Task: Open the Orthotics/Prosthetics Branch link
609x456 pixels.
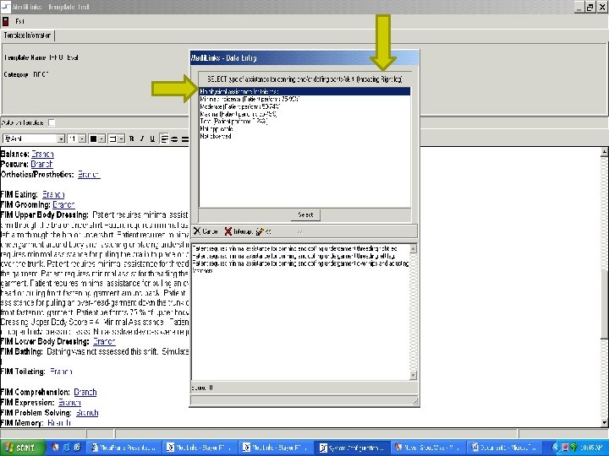Action: [x=89, y=175]
